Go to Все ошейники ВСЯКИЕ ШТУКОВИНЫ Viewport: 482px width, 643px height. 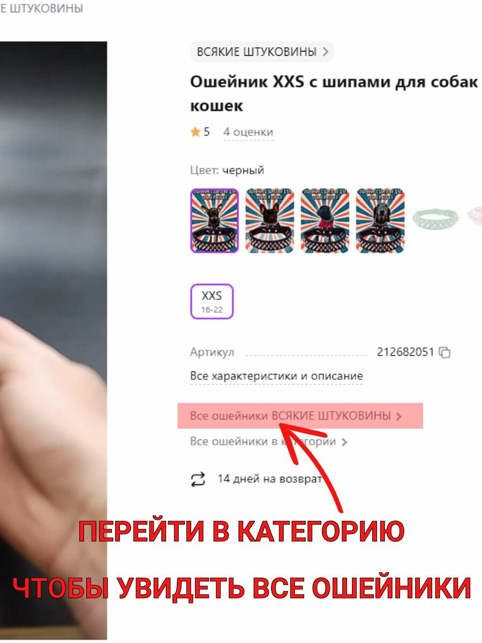(290, 416)
